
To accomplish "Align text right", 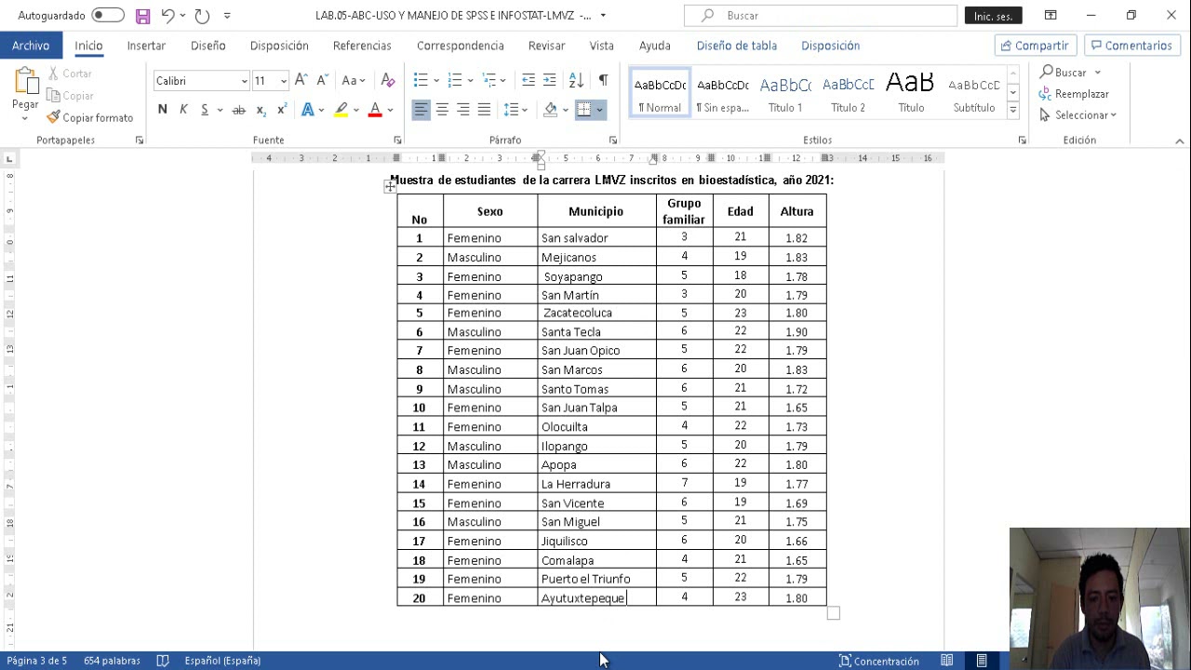I will pos(463,110).
